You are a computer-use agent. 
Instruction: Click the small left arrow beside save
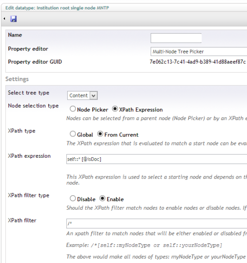tap(4, 19)
